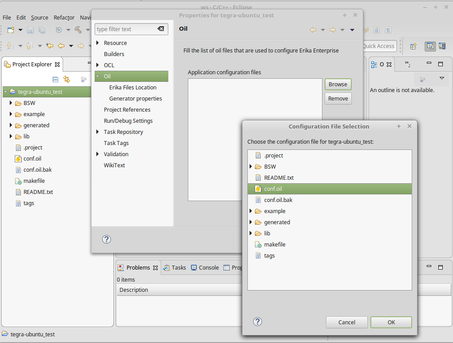
Task: Confirm file selection with OK
Action: coord(391,322)
